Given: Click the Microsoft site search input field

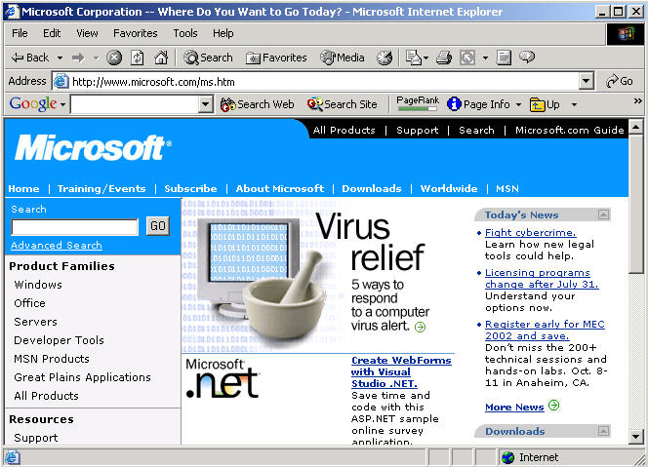Looking at the screenshot, I should [75, 227].
